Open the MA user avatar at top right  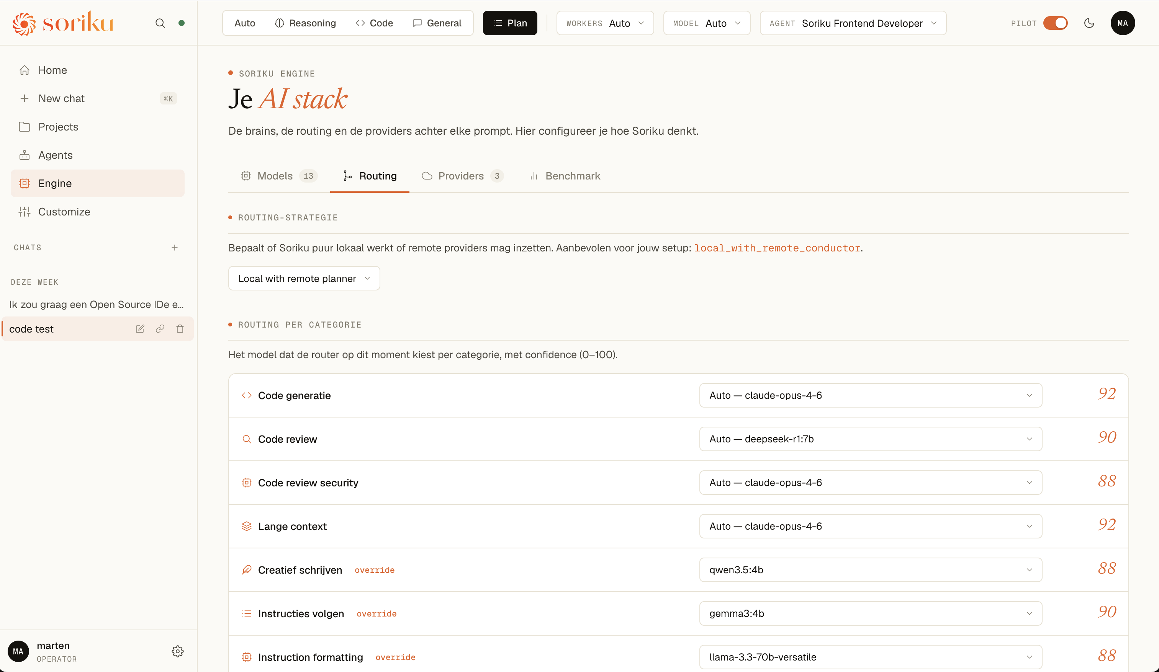[x=1123, y=23]
